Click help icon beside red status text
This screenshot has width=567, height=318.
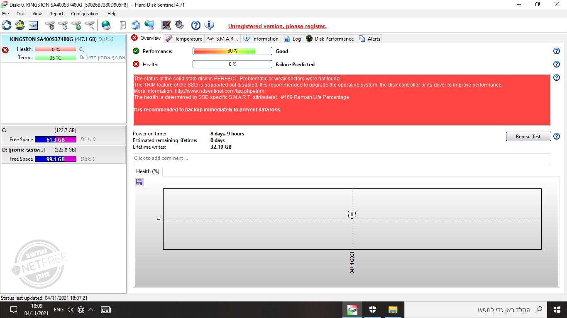(x=557, y=78)
